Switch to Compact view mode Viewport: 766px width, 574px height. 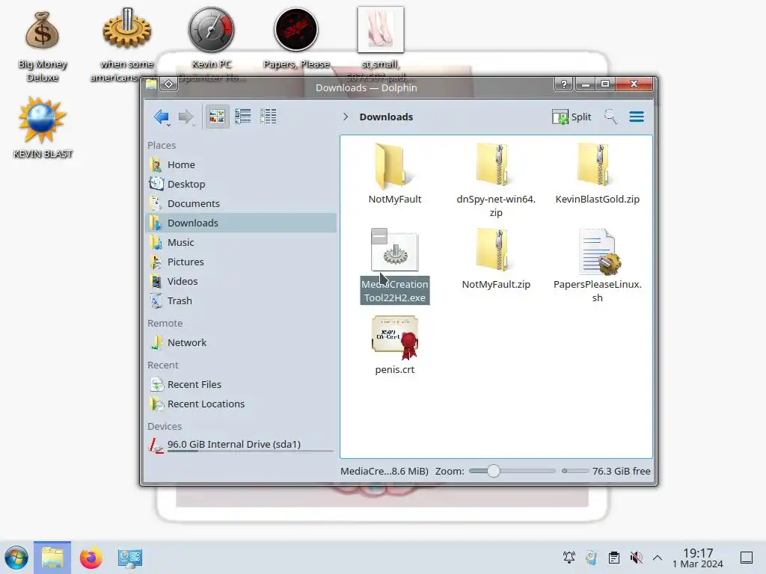click(243, 117)
